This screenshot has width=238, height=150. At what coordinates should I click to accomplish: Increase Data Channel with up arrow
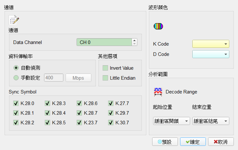point(134,40)
